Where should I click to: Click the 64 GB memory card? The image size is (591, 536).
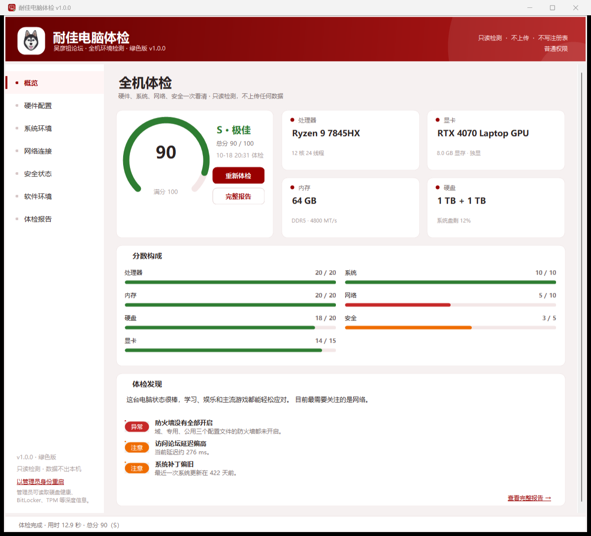pos(351,208)
